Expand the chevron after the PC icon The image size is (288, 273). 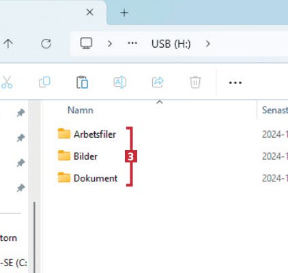coord(110,44)
